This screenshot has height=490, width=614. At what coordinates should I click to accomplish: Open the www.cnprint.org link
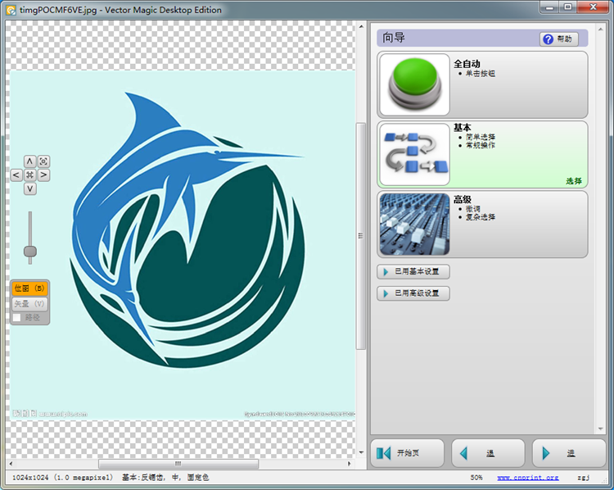click(528, 478)
